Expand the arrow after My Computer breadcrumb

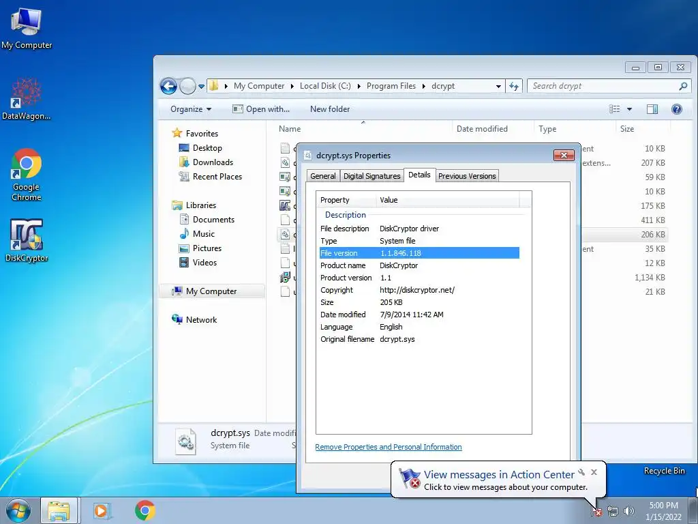(292, 86)
